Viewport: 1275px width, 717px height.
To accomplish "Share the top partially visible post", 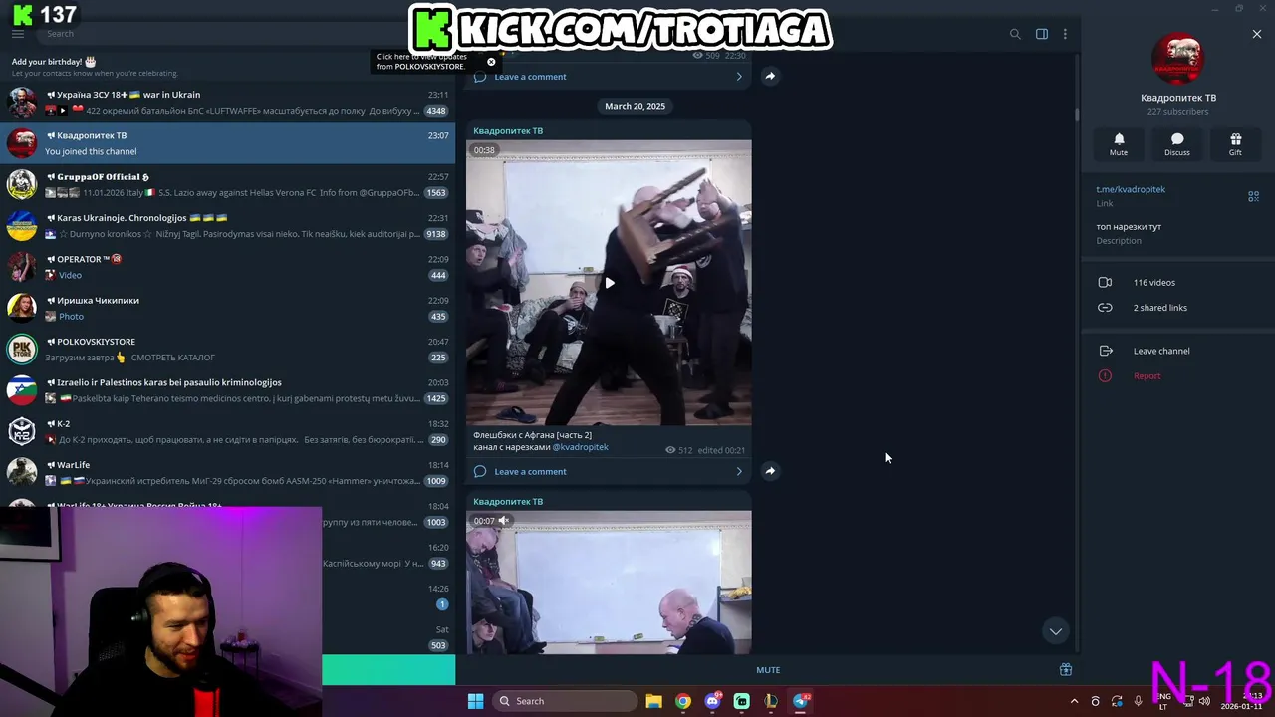I will click(x=770, y=76).
